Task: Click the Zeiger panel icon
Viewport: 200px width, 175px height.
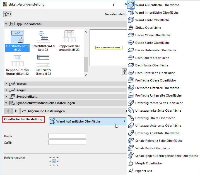Action: (x=12, y=90)
